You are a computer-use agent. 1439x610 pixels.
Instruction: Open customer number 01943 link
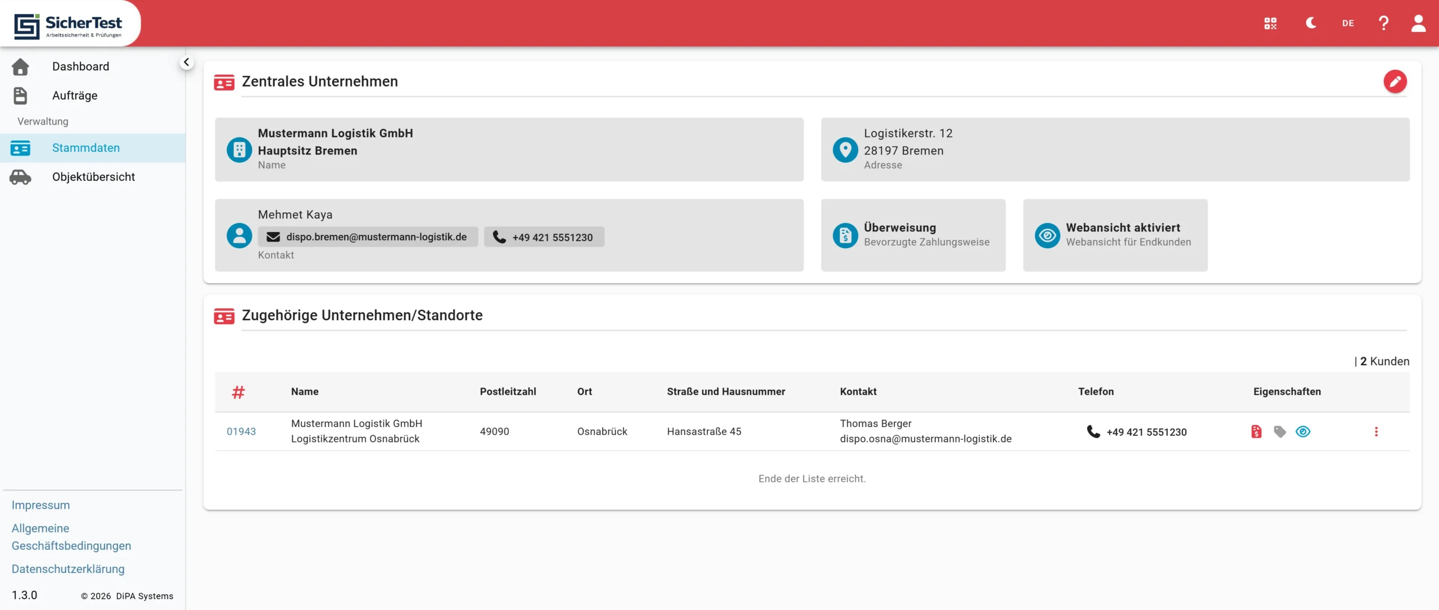[x=241, y=431]
